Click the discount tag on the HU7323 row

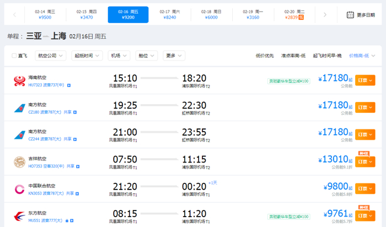click(289, 81)
